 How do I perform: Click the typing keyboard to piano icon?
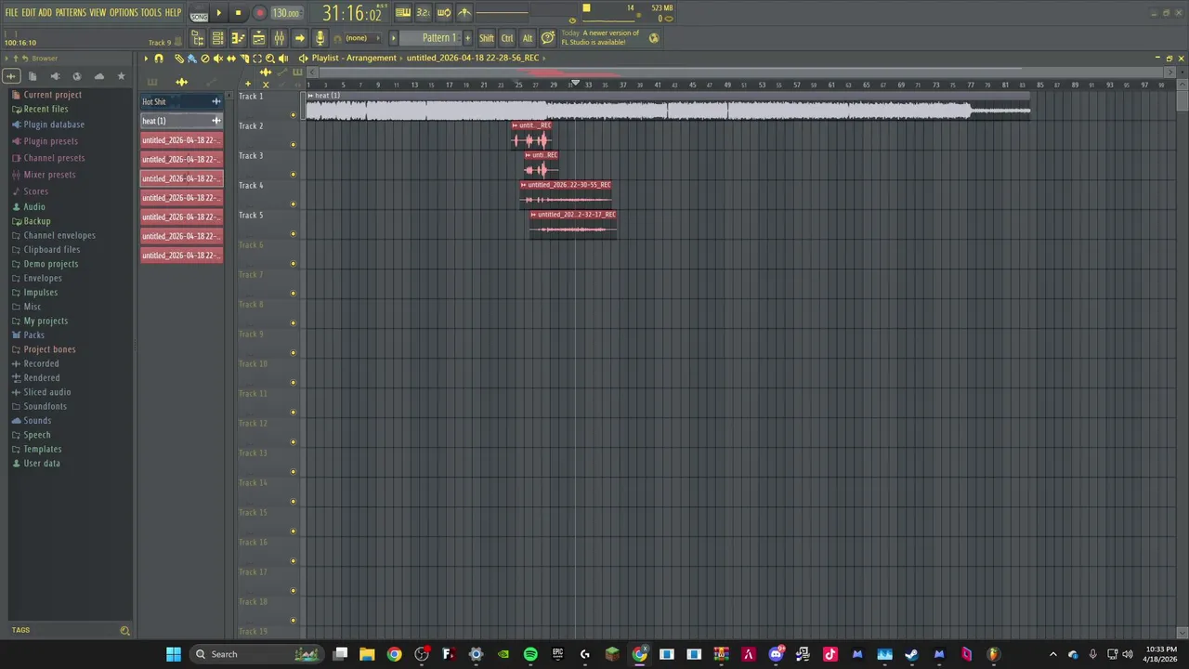coord(402,13)
